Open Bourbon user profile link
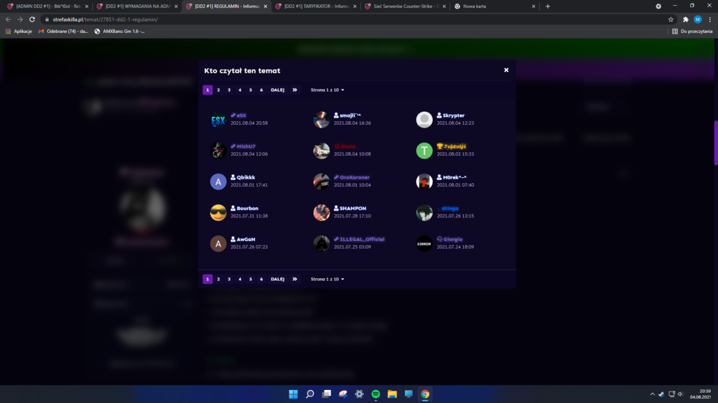 pos(247,209)
